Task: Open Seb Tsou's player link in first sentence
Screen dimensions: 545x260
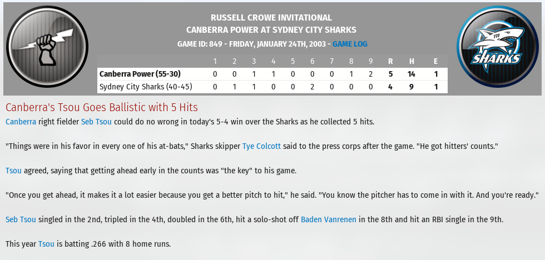Action: 96,122
